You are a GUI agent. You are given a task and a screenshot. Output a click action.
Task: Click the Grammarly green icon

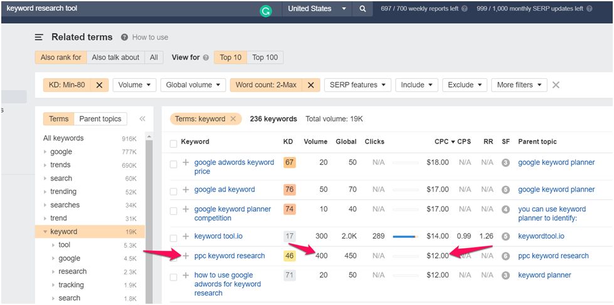266,10
